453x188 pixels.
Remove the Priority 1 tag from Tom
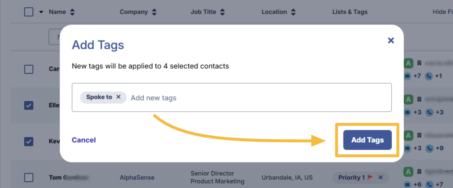(380, 177)
